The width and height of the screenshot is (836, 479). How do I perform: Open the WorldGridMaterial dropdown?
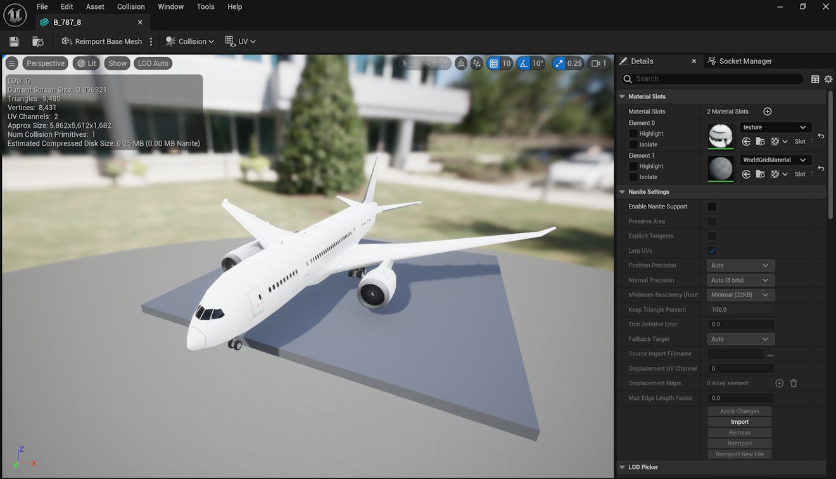point(775,160)
